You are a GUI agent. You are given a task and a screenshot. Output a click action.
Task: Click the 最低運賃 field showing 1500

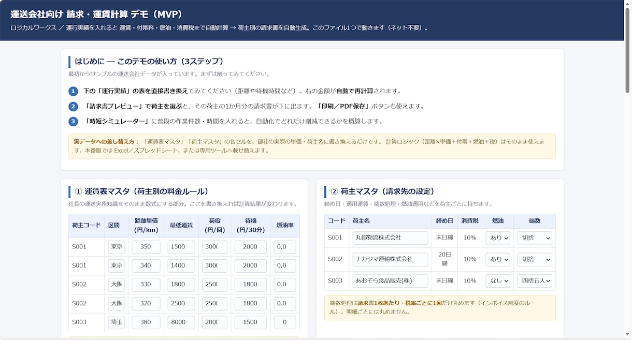(181, 247)
